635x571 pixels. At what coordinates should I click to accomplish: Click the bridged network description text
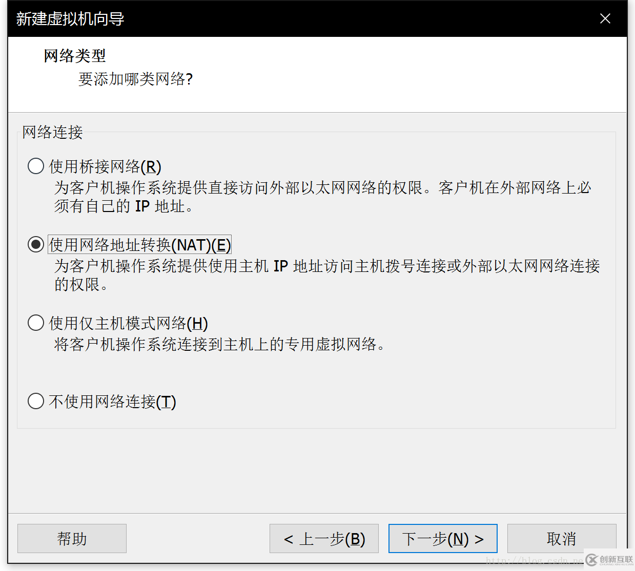(322, 197)
